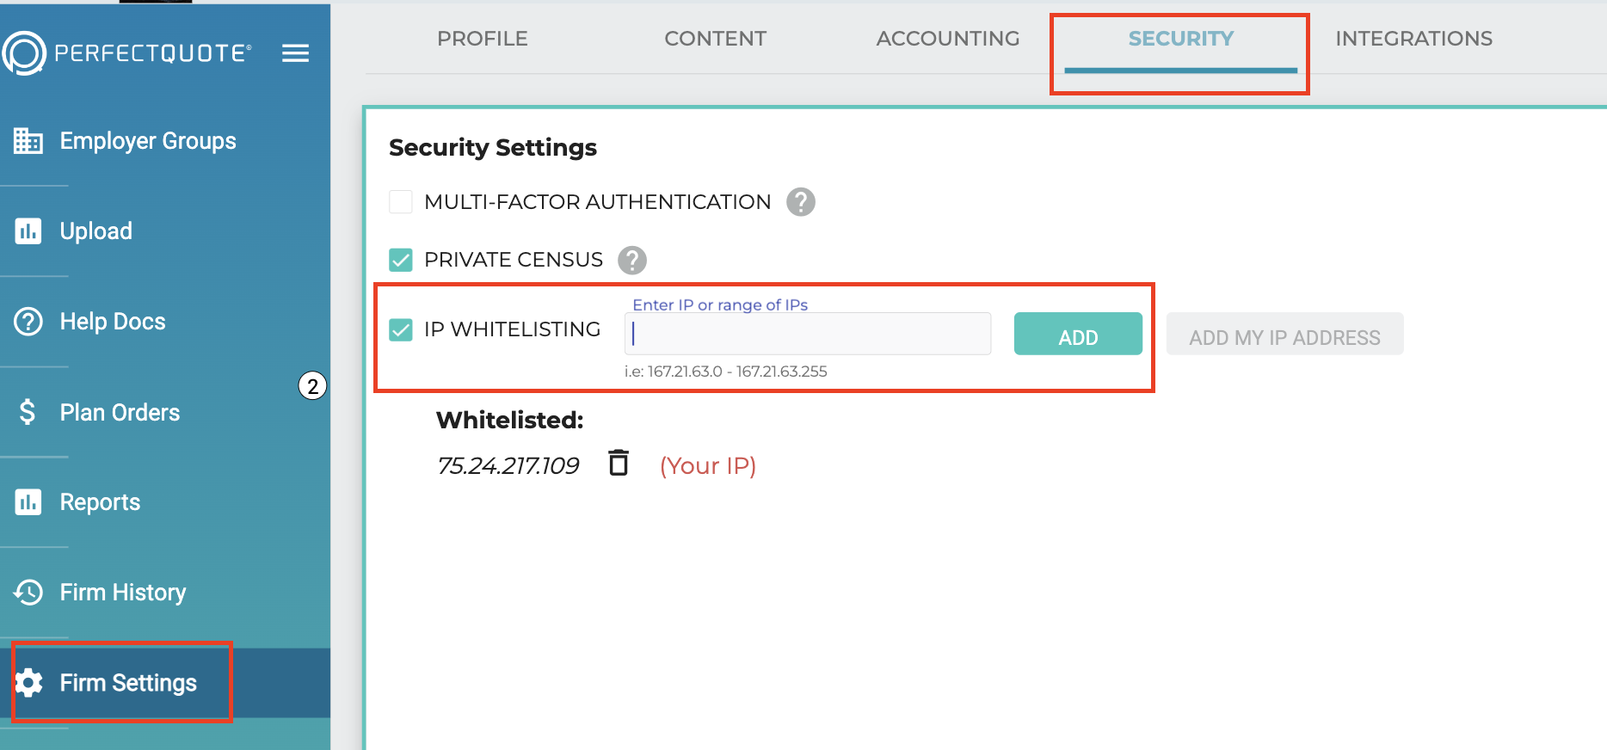Open the Integrations tab
1607x750 pixels.
click(x=1413, y=39)
